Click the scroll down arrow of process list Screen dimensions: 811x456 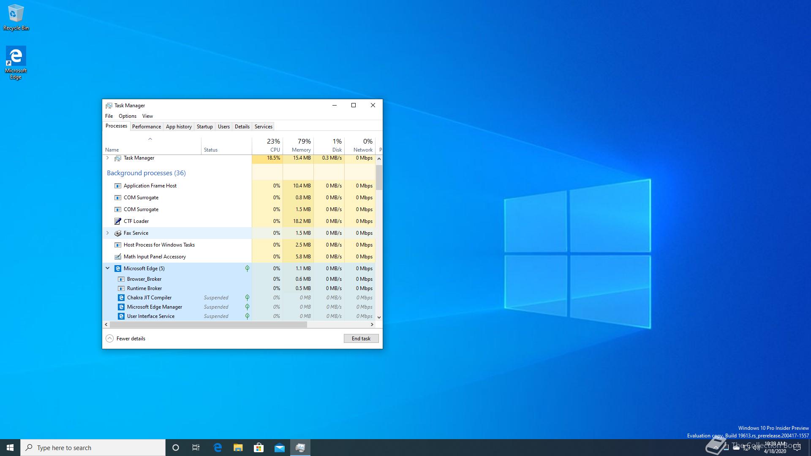click(379, 318)
